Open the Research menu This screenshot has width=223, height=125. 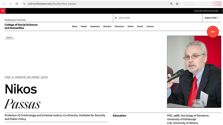click(x=107, y=26)
